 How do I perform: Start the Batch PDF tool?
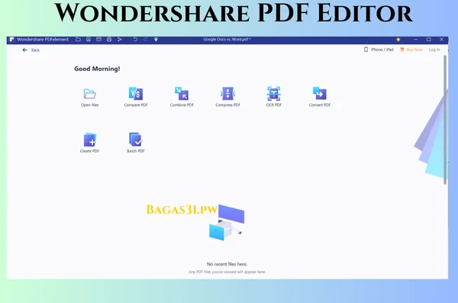point(136,143)
